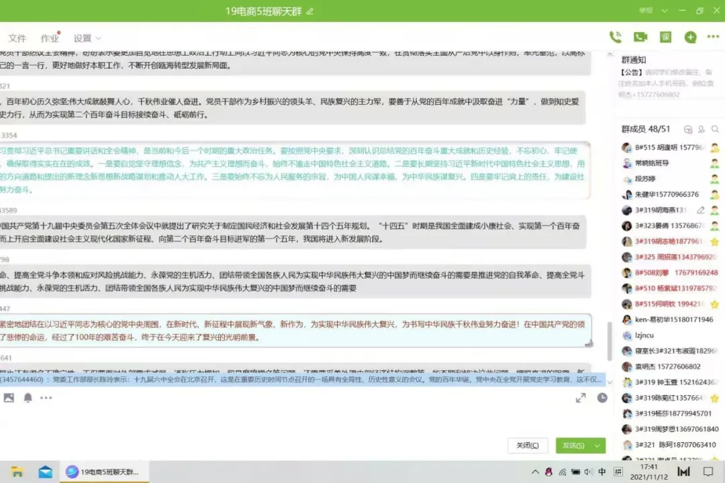Open the class (课) feature icon

pos(665,38)
